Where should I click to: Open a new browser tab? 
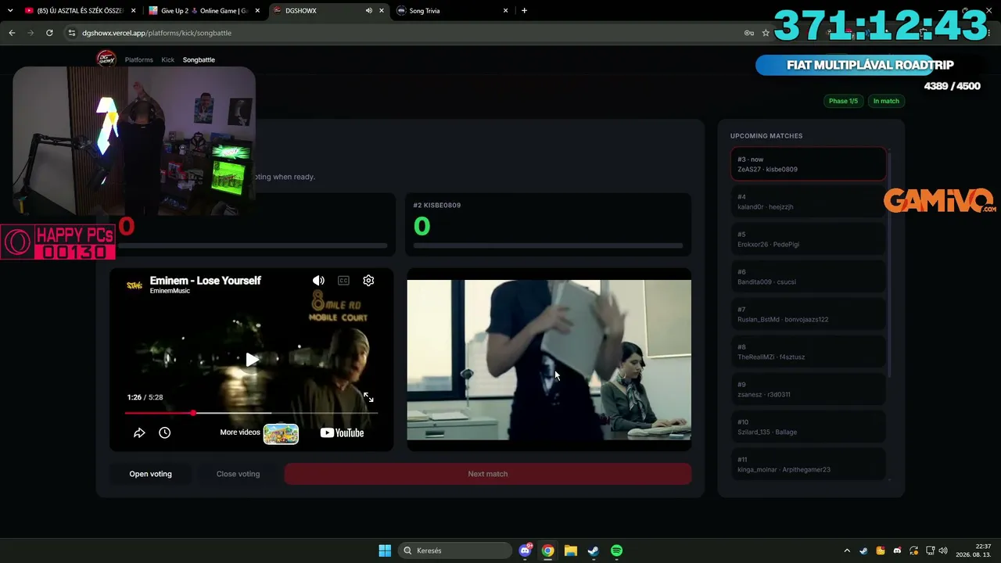pyautogui.click(x=524, y=11)
